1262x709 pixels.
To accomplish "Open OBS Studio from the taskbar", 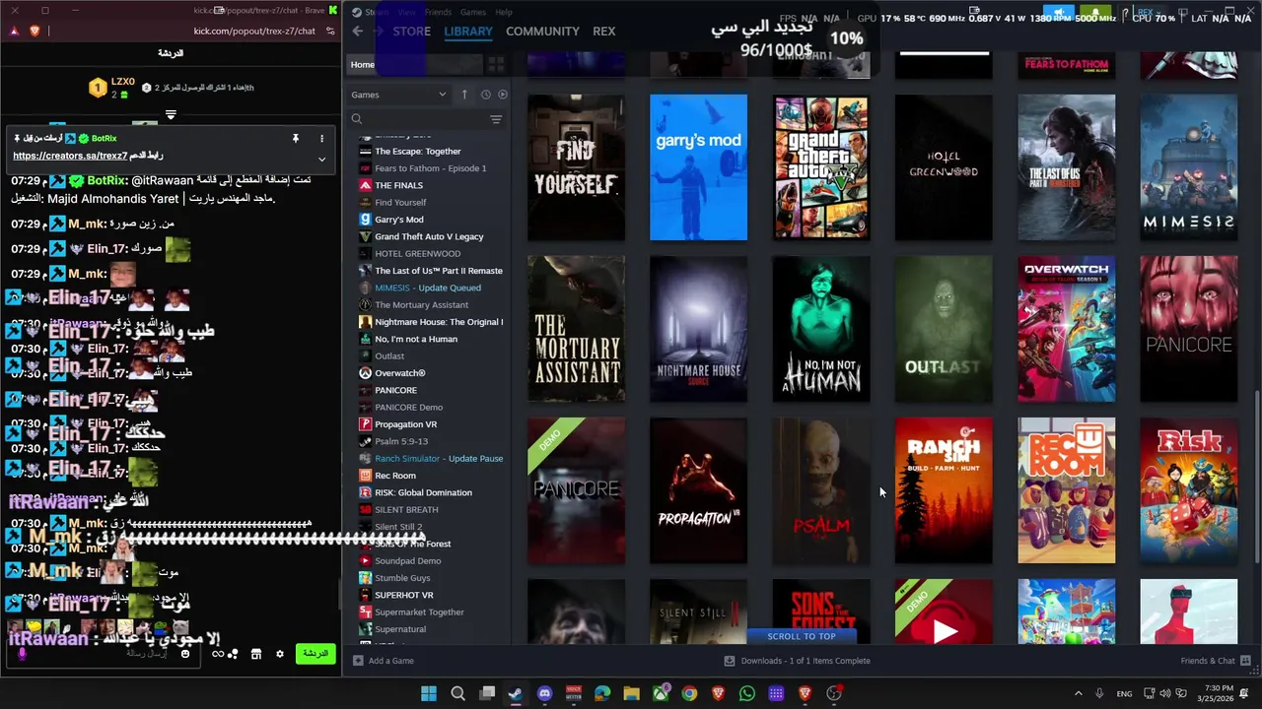I will pos(834,693).
